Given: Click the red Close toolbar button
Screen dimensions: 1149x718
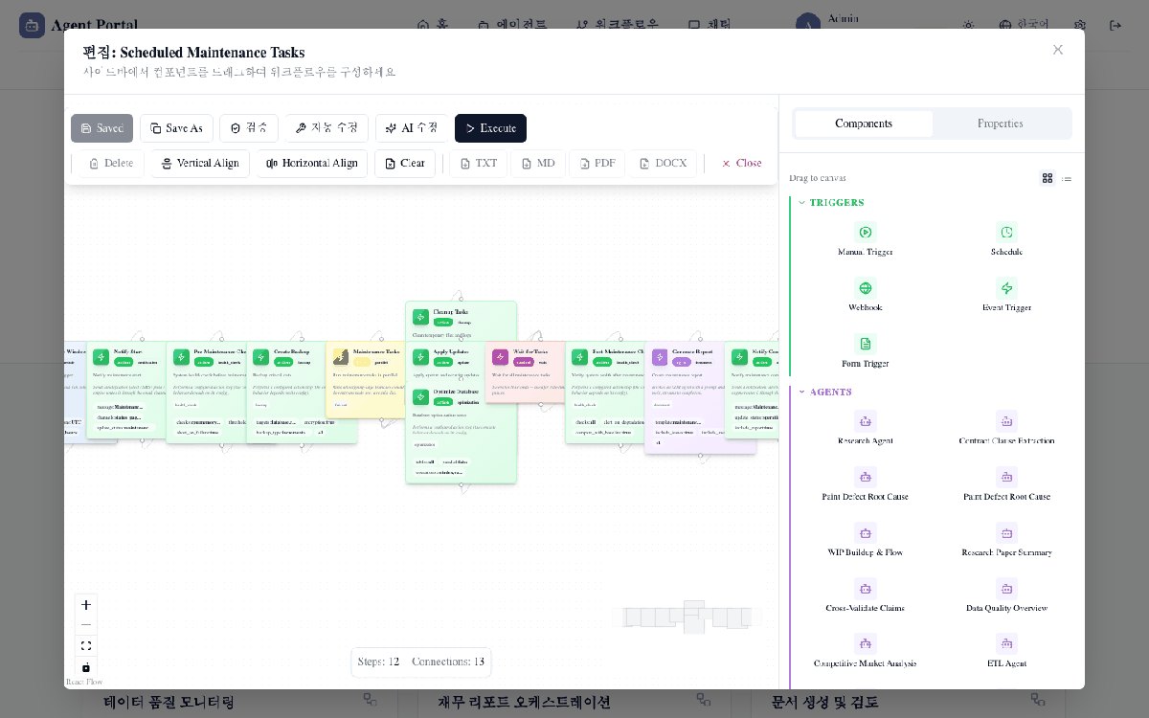Looking at the screenshot, I should click(742, 164).
